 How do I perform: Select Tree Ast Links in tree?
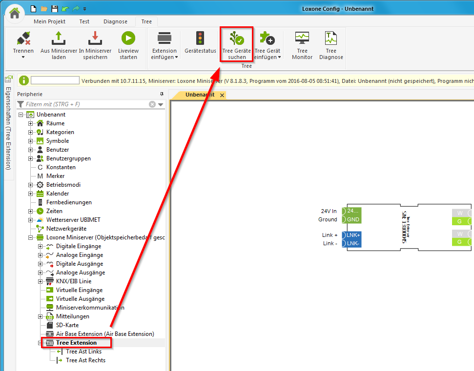pos(83,351)
